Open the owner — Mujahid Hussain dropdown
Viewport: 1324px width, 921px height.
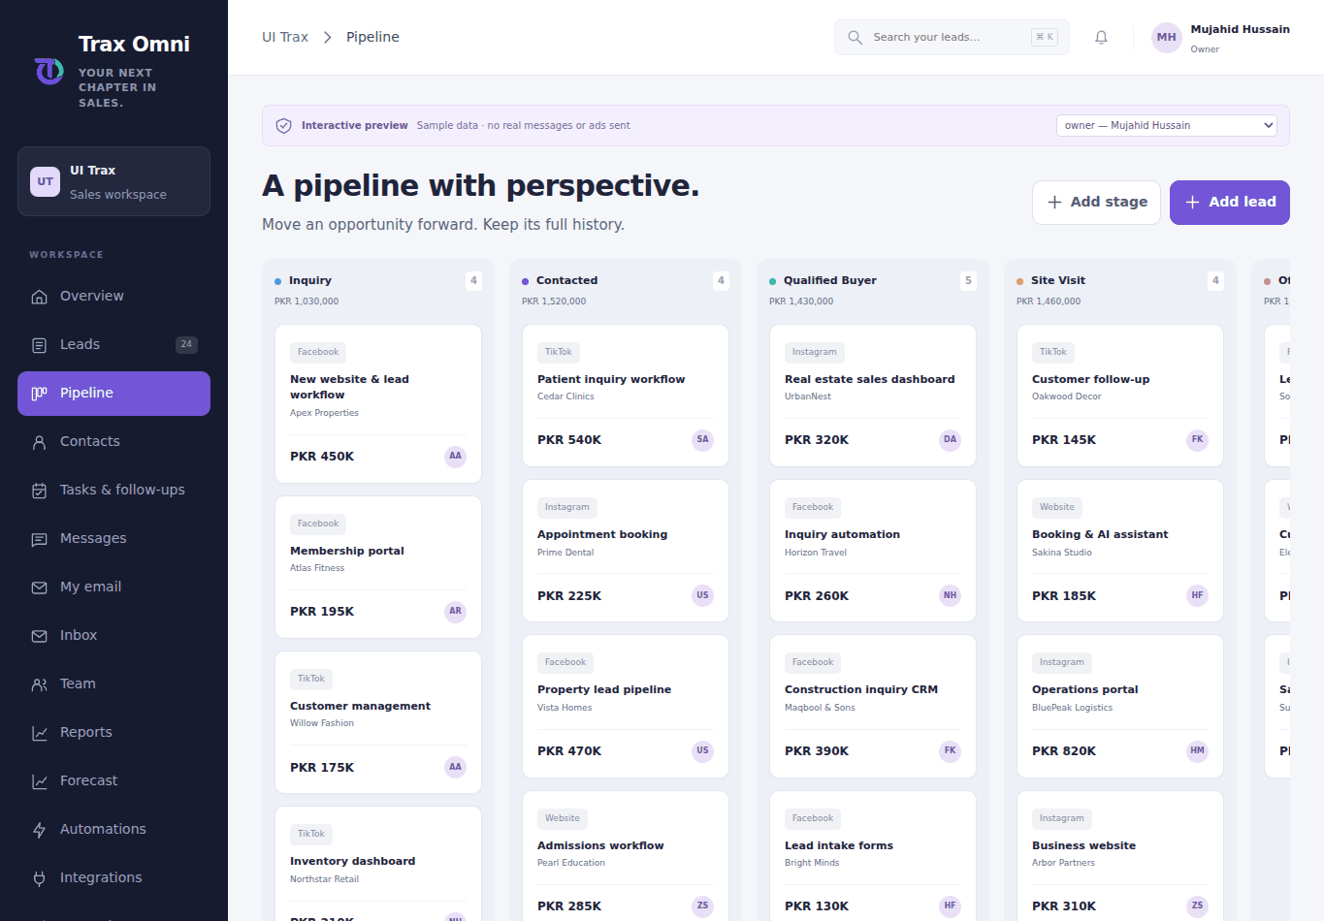(1166, 125)
